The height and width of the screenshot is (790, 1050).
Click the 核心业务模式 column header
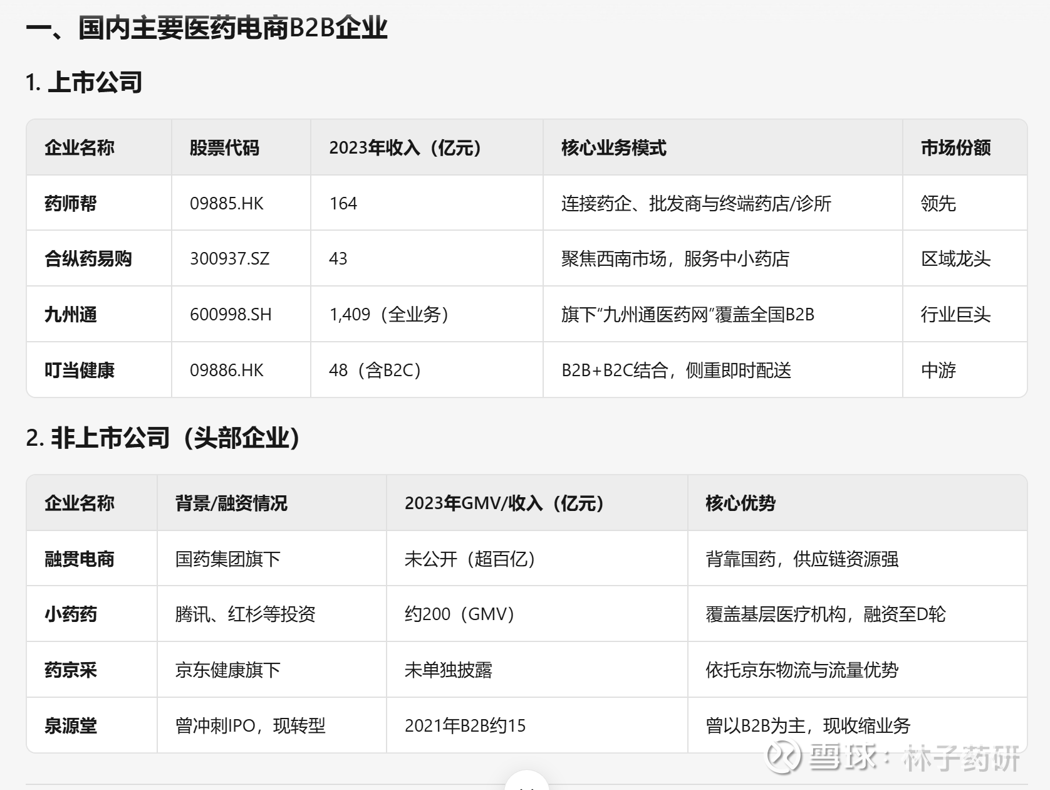tap(614, 148)
